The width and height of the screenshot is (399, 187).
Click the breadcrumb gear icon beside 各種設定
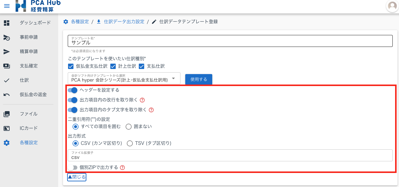[x=66, y=22]
